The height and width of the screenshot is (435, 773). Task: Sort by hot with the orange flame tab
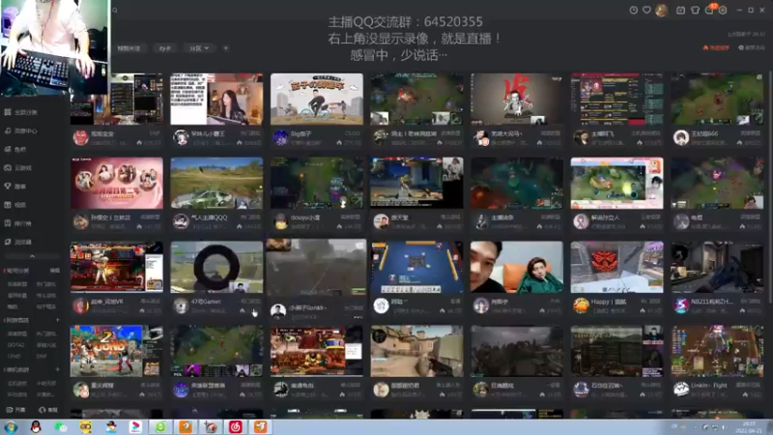click(x=716, y=47)
